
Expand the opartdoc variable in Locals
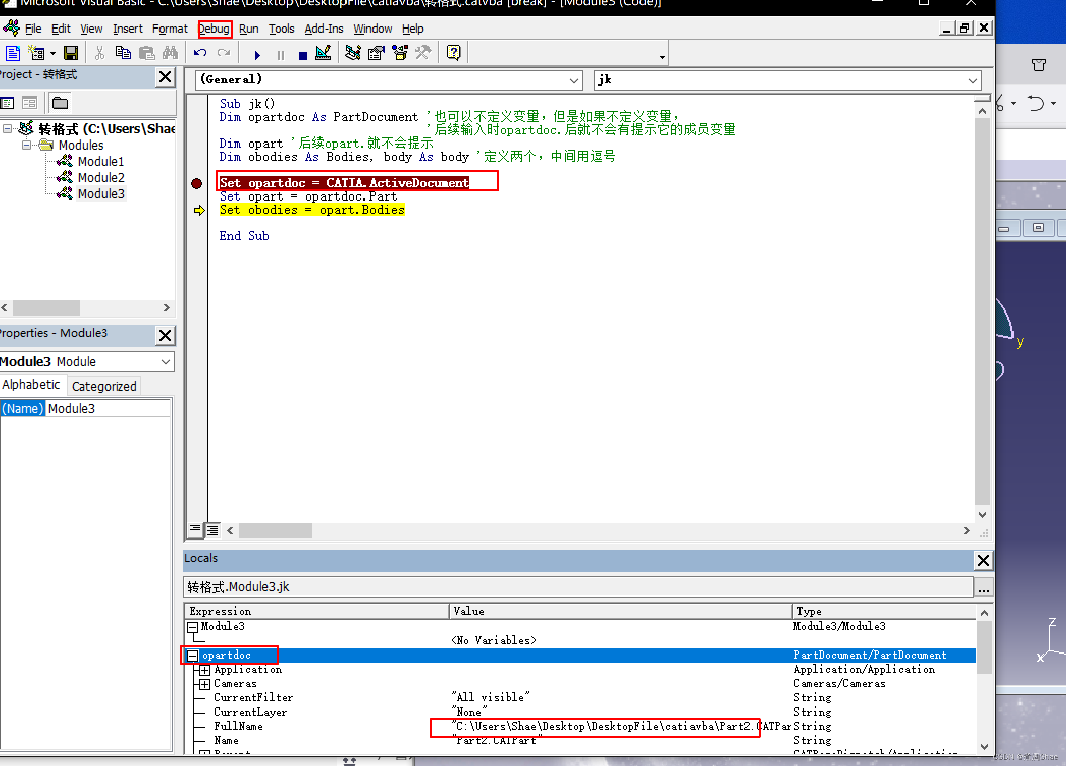tap(193, 655)
